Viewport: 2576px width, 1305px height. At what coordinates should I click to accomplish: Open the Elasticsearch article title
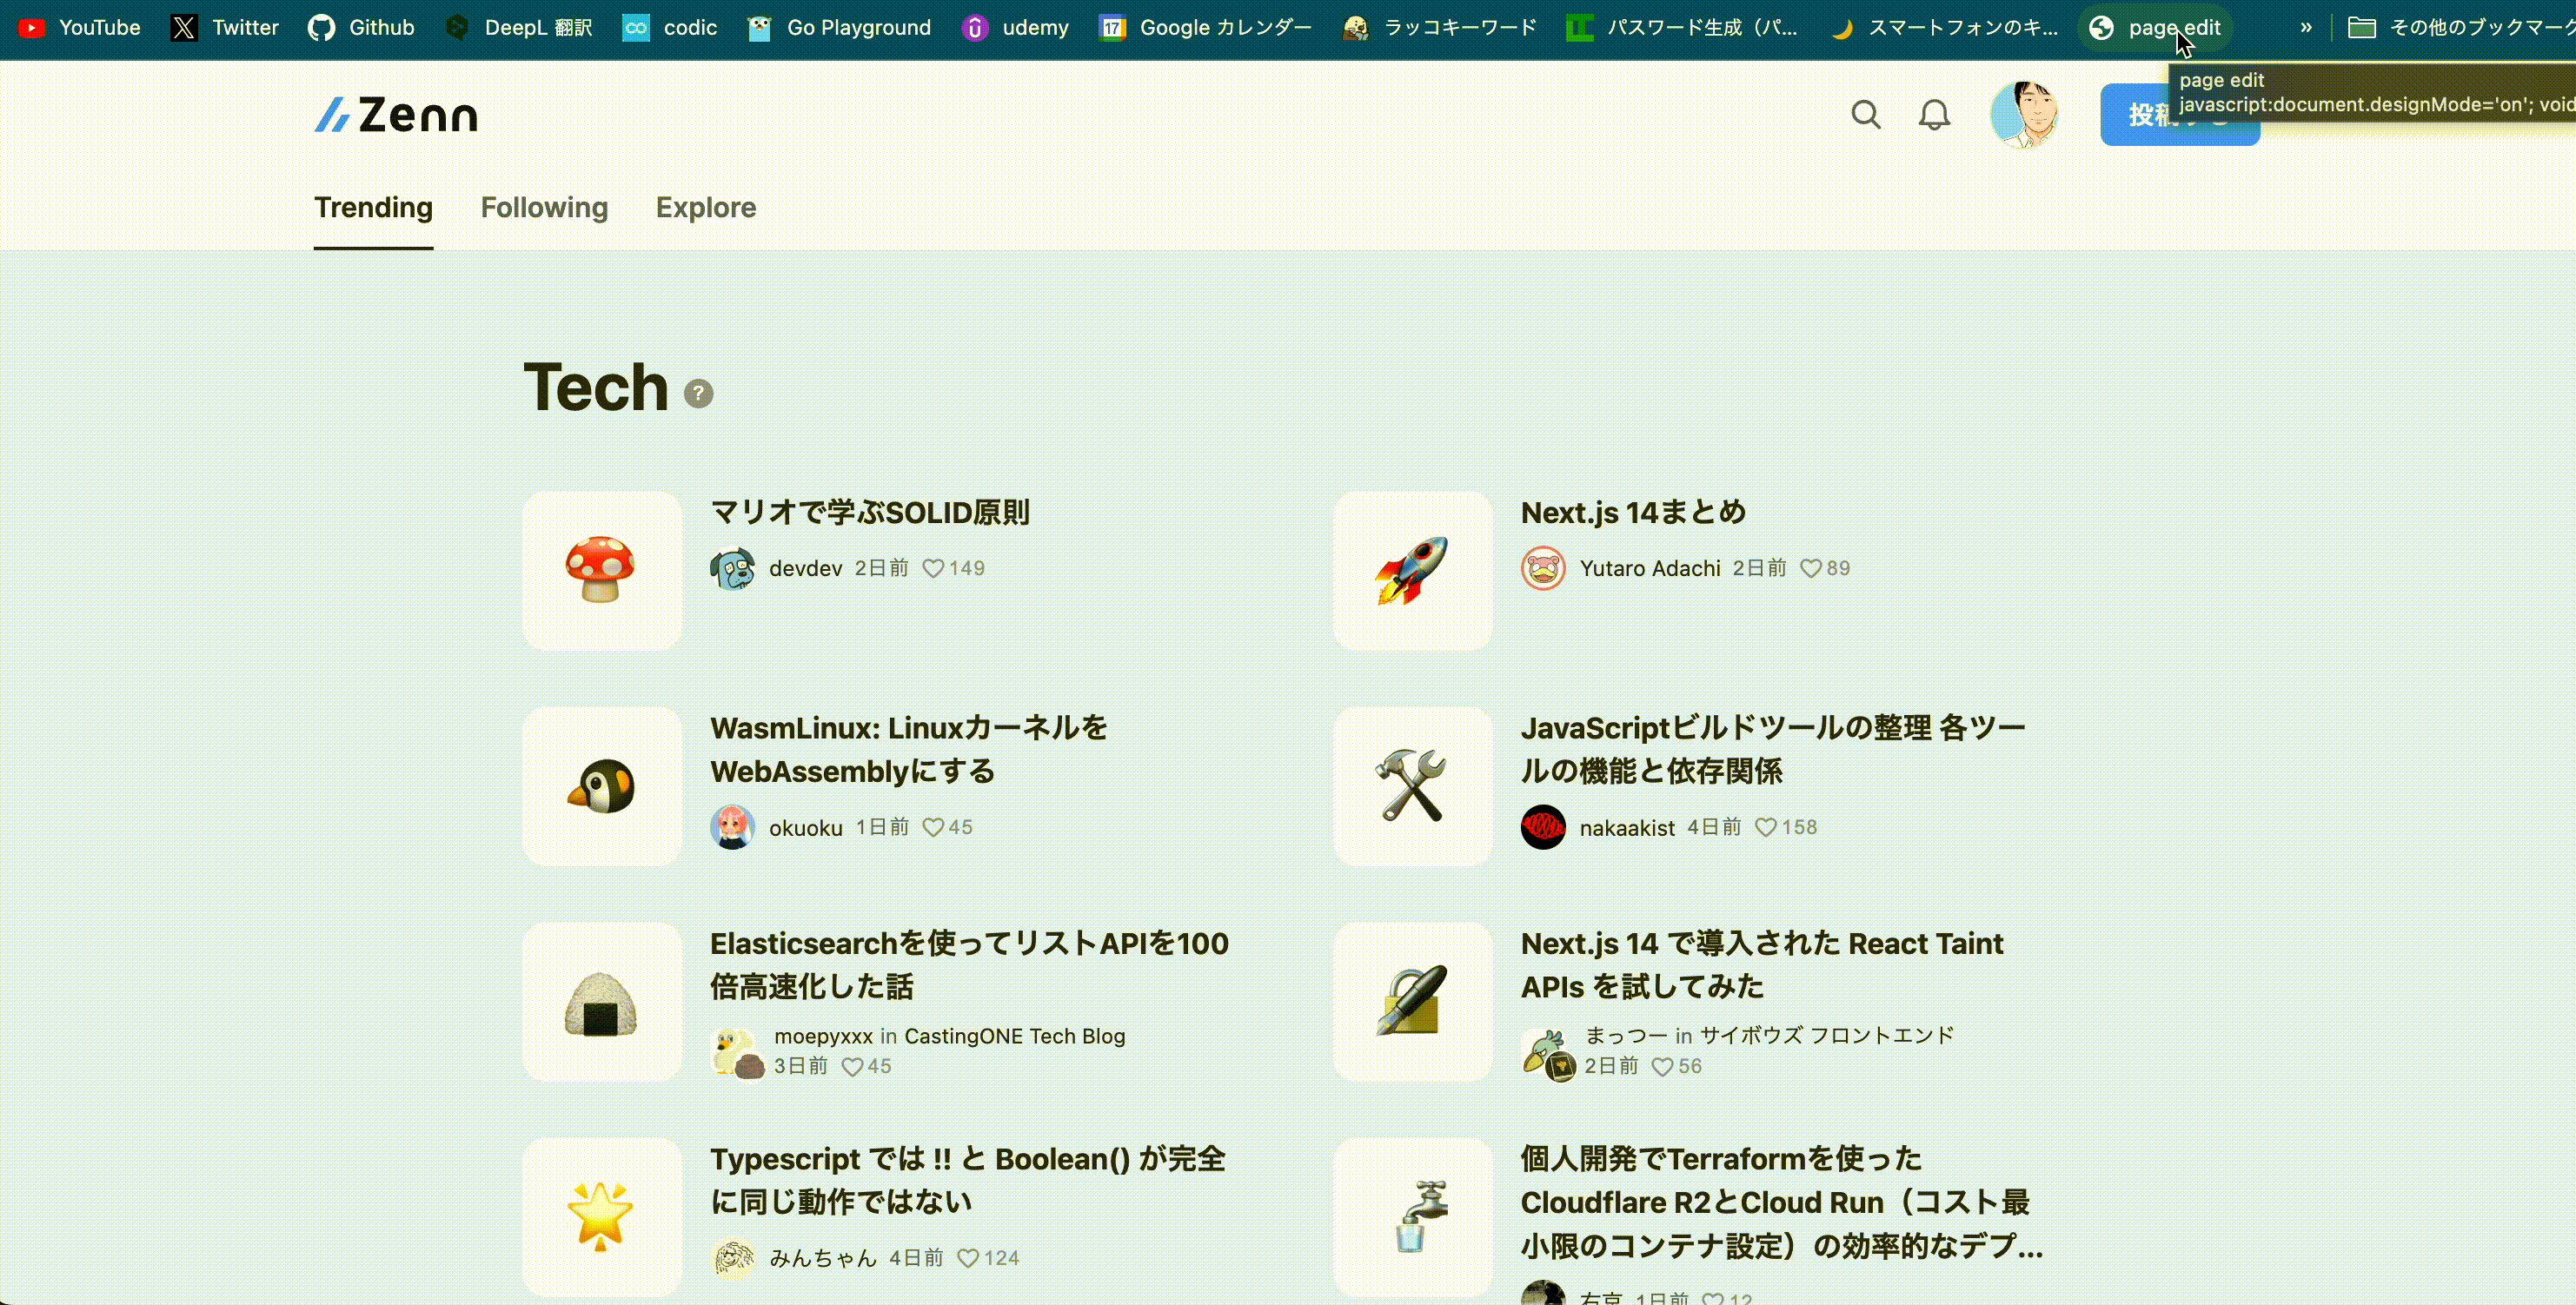tap(969, 964)
